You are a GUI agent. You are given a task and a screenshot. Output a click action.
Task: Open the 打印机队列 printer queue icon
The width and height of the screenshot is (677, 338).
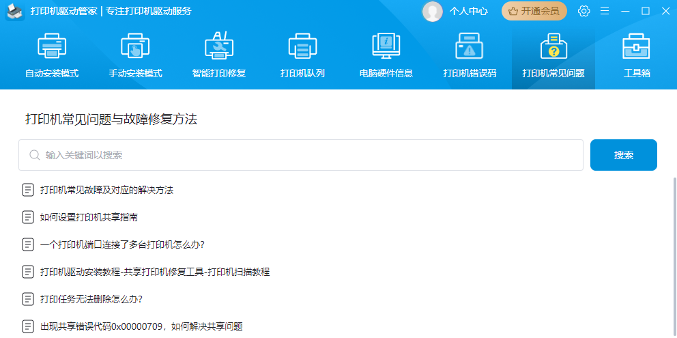pyautogui.click(x=302, y=48)
